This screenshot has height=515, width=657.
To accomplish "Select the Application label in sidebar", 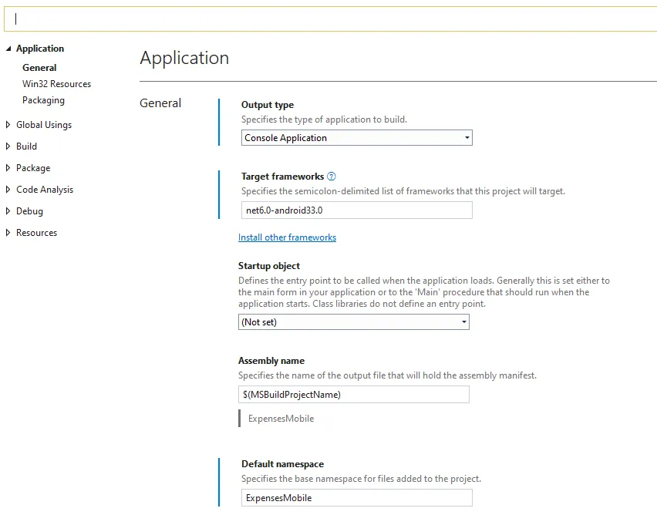I will pyautogui.click(x=40, y=49).
